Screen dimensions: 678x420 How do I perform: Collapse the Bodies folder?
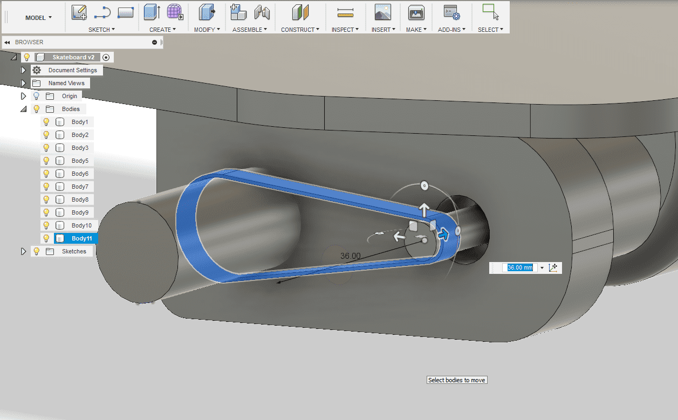click(23, 109)
